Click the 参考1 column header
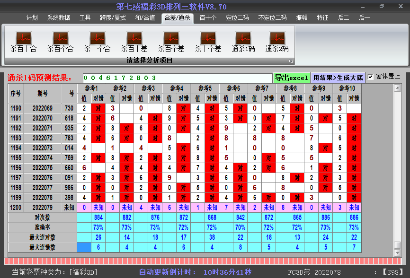This screenshot has height=278, width=410. 91,88
